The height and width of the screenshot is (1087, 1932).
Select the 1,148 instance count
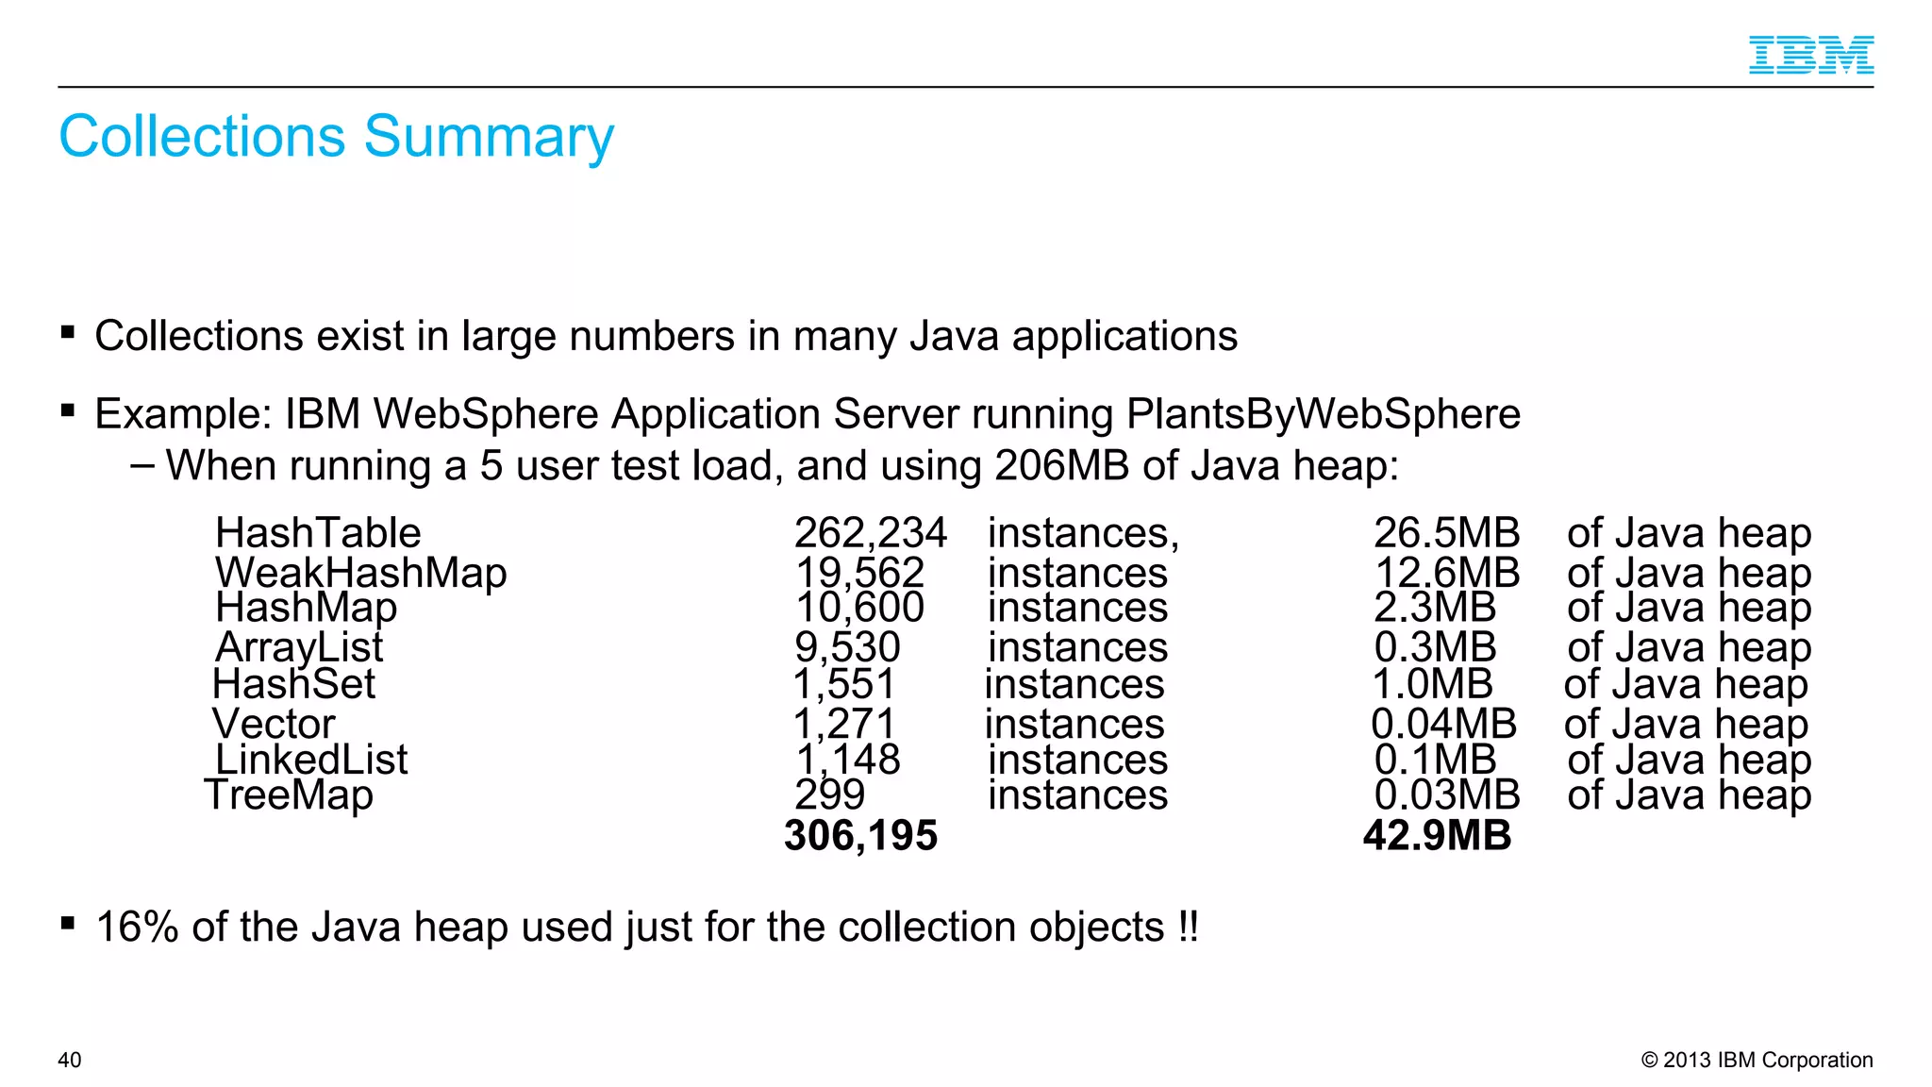coord(848,761)
